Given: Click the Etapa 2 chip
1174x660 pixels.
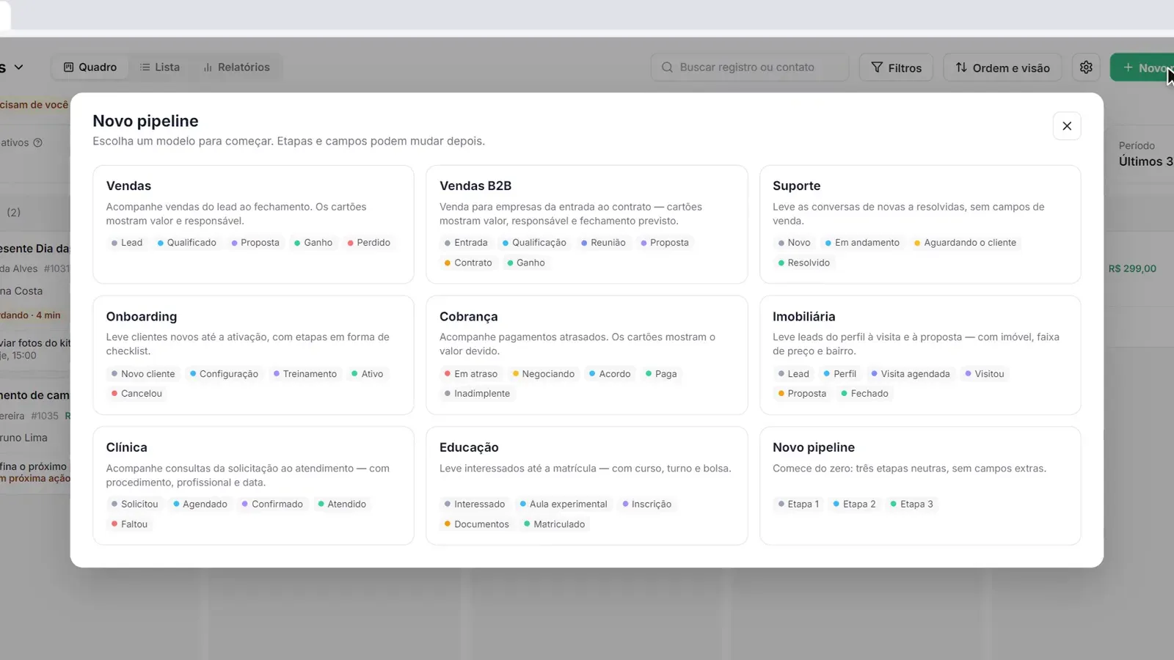Looking at the screenshot, I should [x=854, y=505].
